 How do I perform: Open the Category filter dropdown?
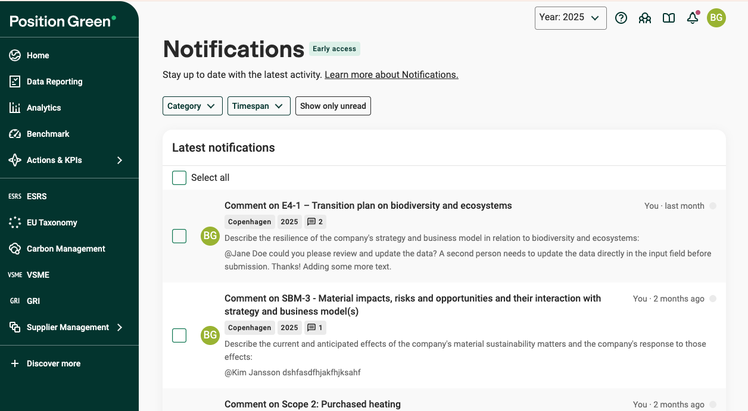(x=192, y=106)
